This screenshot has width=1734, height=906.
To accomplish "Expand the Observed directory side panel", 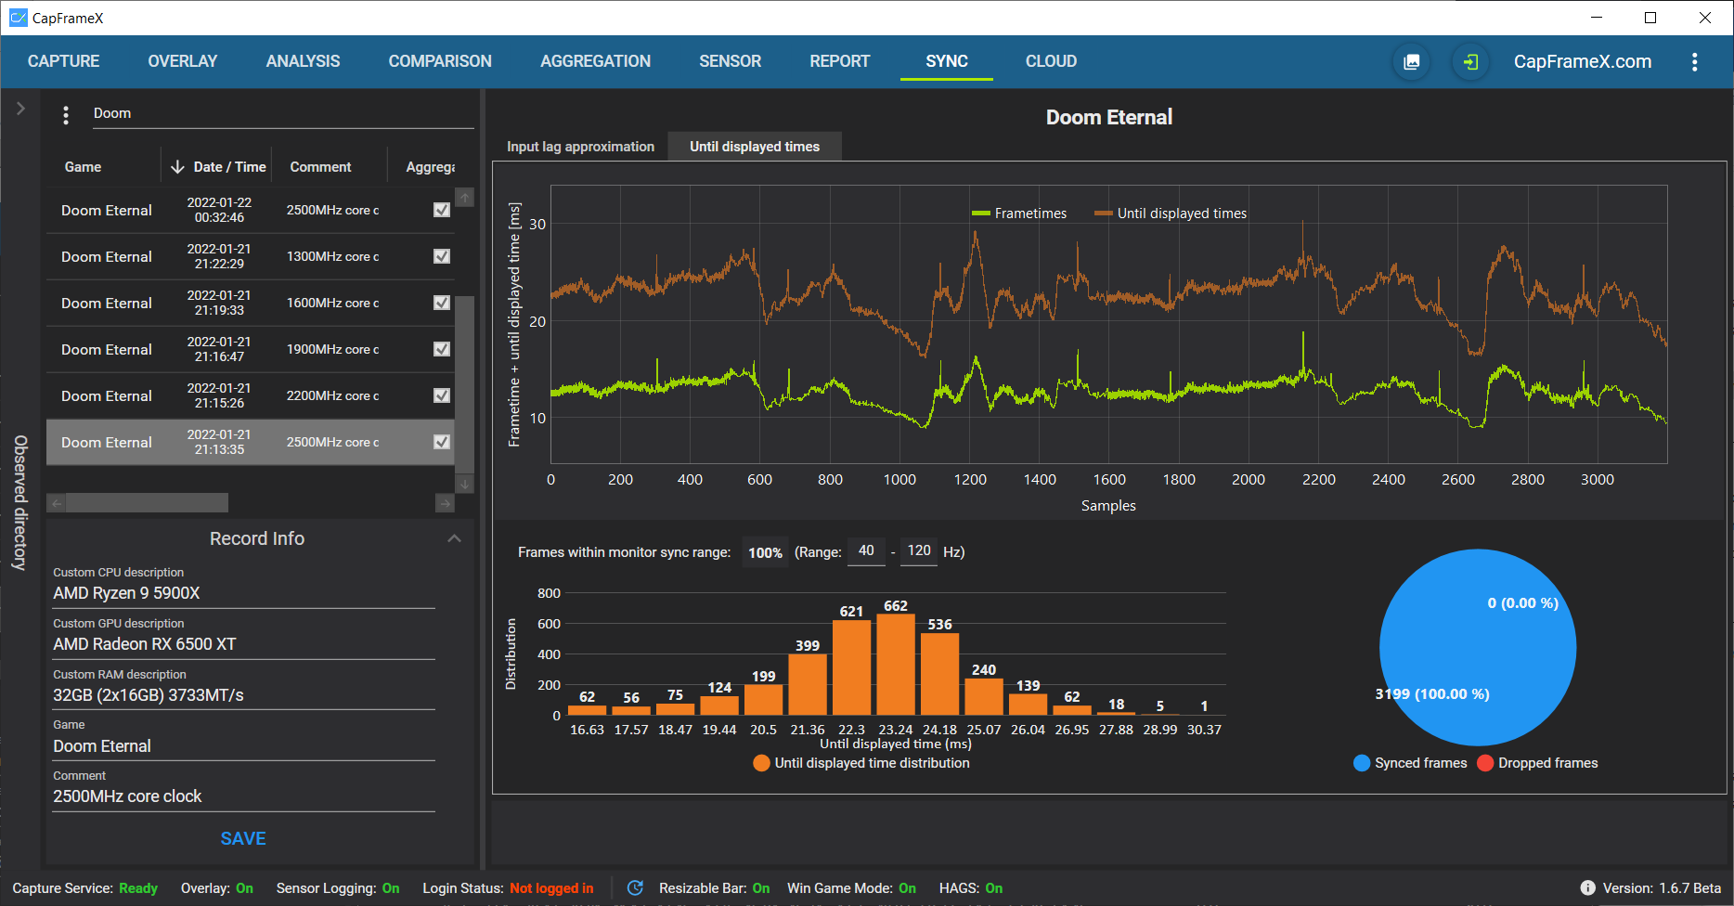I will (x=20, y=109).
